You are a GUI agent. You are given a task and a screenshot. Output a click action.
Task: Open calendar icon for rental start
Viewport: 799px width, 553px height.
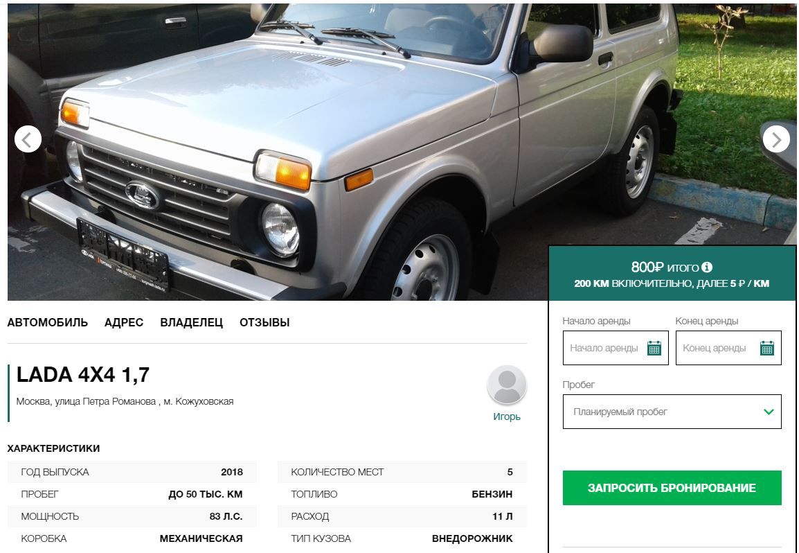[x=654, y=348]
